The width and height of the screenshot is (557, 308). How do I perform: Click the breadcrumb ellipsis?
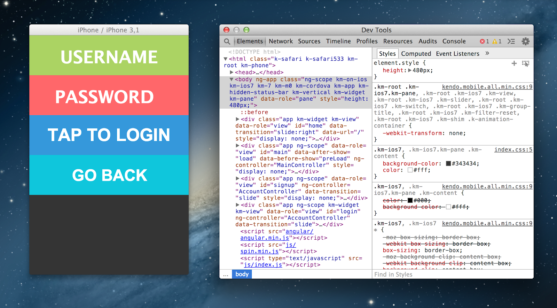click(226, 275)
